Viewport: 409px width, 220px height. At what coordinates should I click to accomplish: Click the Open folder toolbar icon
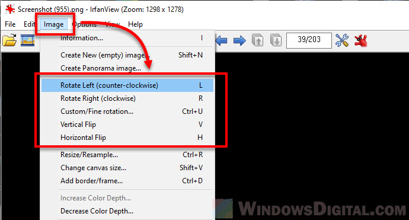(x=9, y=40)
